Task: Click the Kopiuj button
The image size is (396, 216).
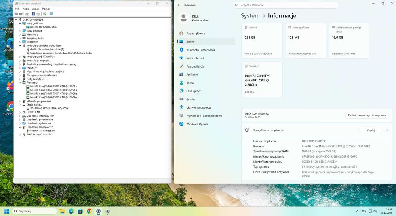Action: (x=371, y=130)
